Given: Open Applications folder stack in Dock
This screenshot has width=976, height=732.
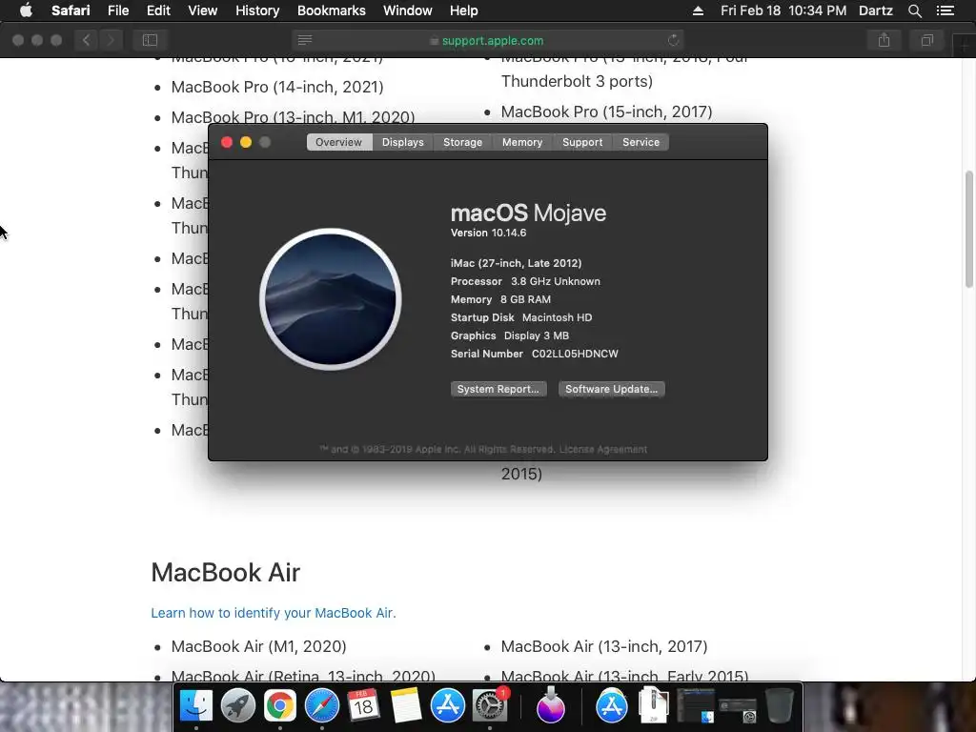Looking at the screenshot, I should coord(612,706).
